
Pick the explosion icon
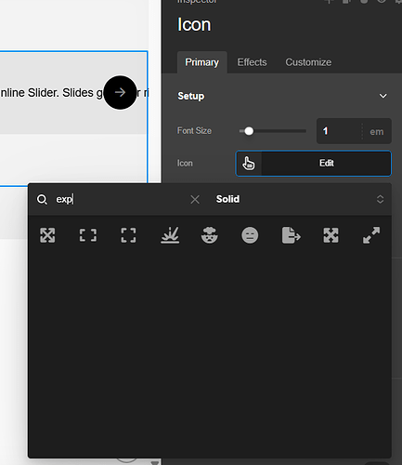(170, 235)
